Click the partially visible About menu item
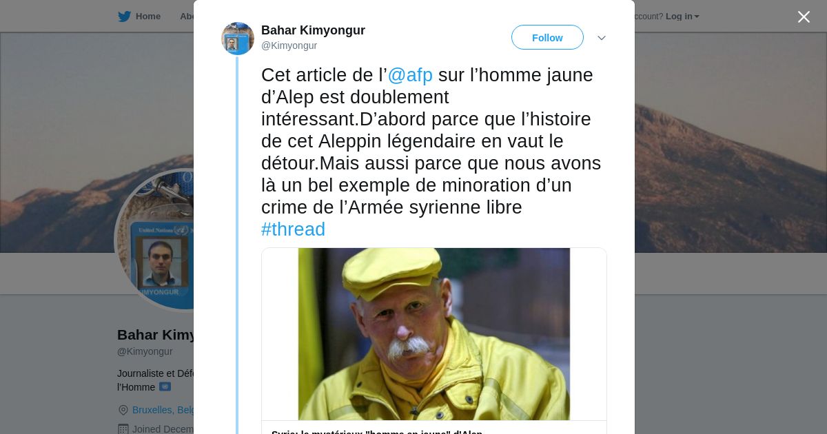This screenshot has width=827, height=434. tap(187, 17)
